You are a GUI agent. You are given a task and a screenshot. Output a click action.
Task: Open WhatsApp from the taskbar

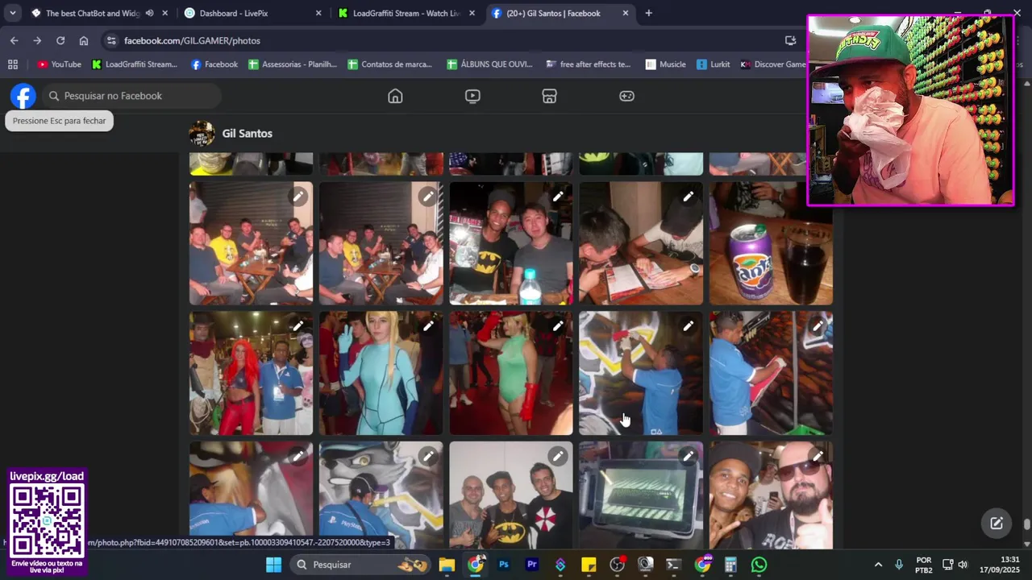click(x=759, y=565)
